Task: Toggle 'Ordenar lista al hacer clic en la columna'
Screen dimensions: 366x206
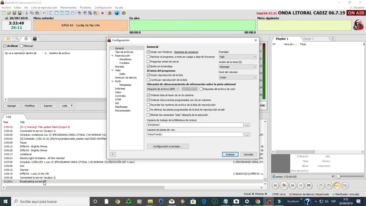Action: (x=148, y=95)
